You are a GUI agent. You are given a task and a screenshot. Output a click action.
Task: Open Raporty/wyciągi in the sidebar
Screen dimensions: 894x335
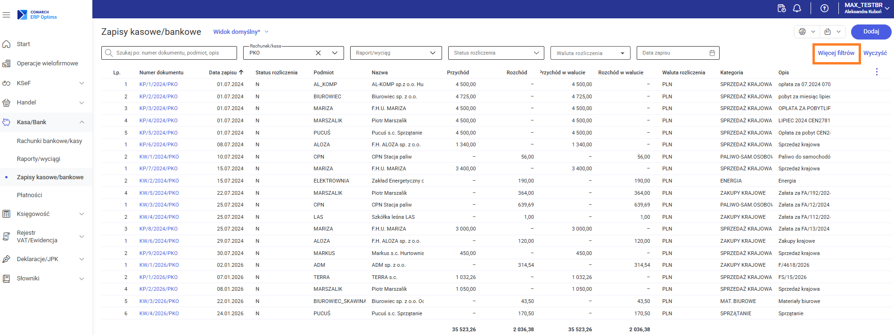pyautogui.click(x=39, y=159)
